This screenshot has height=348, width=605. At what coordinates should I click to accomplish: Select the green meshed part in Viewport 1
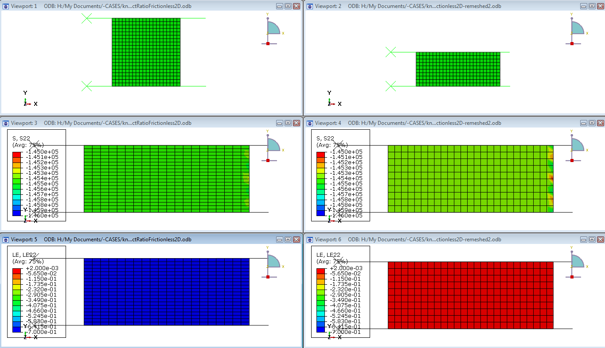pos(146,51)
